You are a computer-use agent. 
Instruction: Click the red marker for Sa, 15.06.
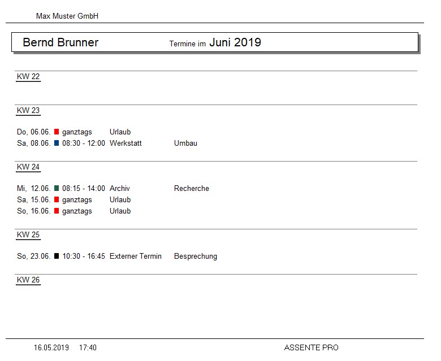(57, 199)
